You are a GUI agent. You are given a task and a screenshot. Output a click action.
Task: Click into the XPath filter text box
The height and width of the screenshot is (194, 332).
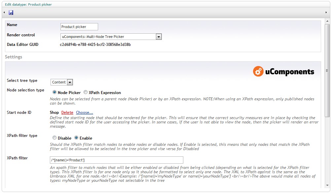coord(117,160)
